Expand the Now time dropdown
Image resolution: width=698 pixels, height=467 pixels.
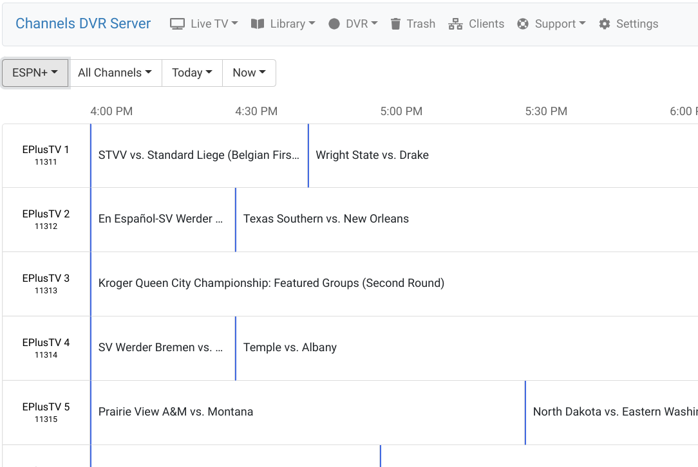click(249, 73)
